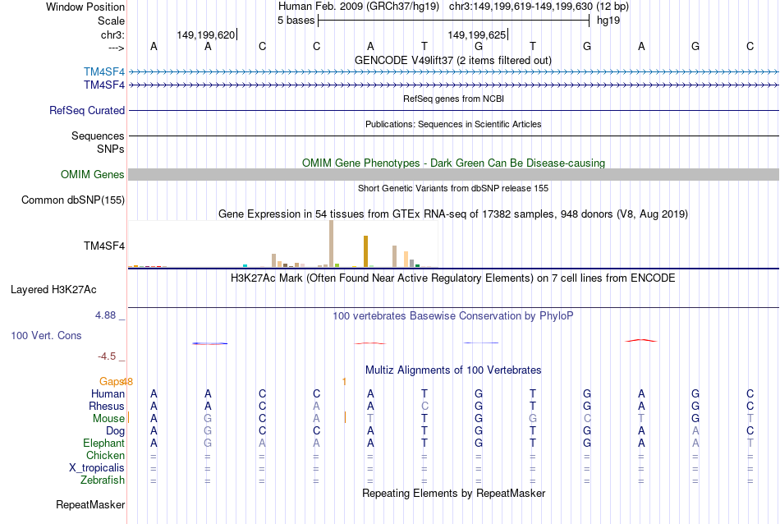Image resolution: width=780 pixels, height=524 pixels.
Task: Click the dark-blue TM4SF4 arrow track line
Action: (x=454, y=85)
